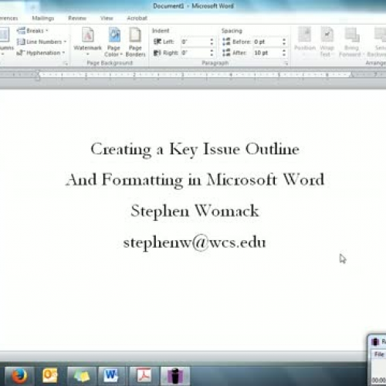This screenshot has width=386, height=386.
Task: Open Line Numbers dropdown
Action: coord(42,42)
